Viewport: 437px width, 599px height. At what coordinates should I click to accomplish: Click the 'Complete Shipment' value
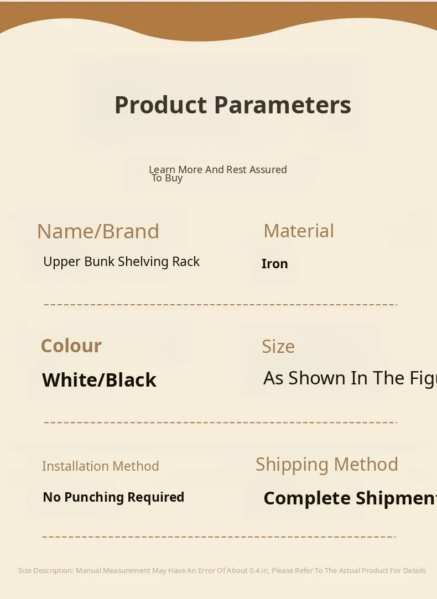tap(350, 498)
